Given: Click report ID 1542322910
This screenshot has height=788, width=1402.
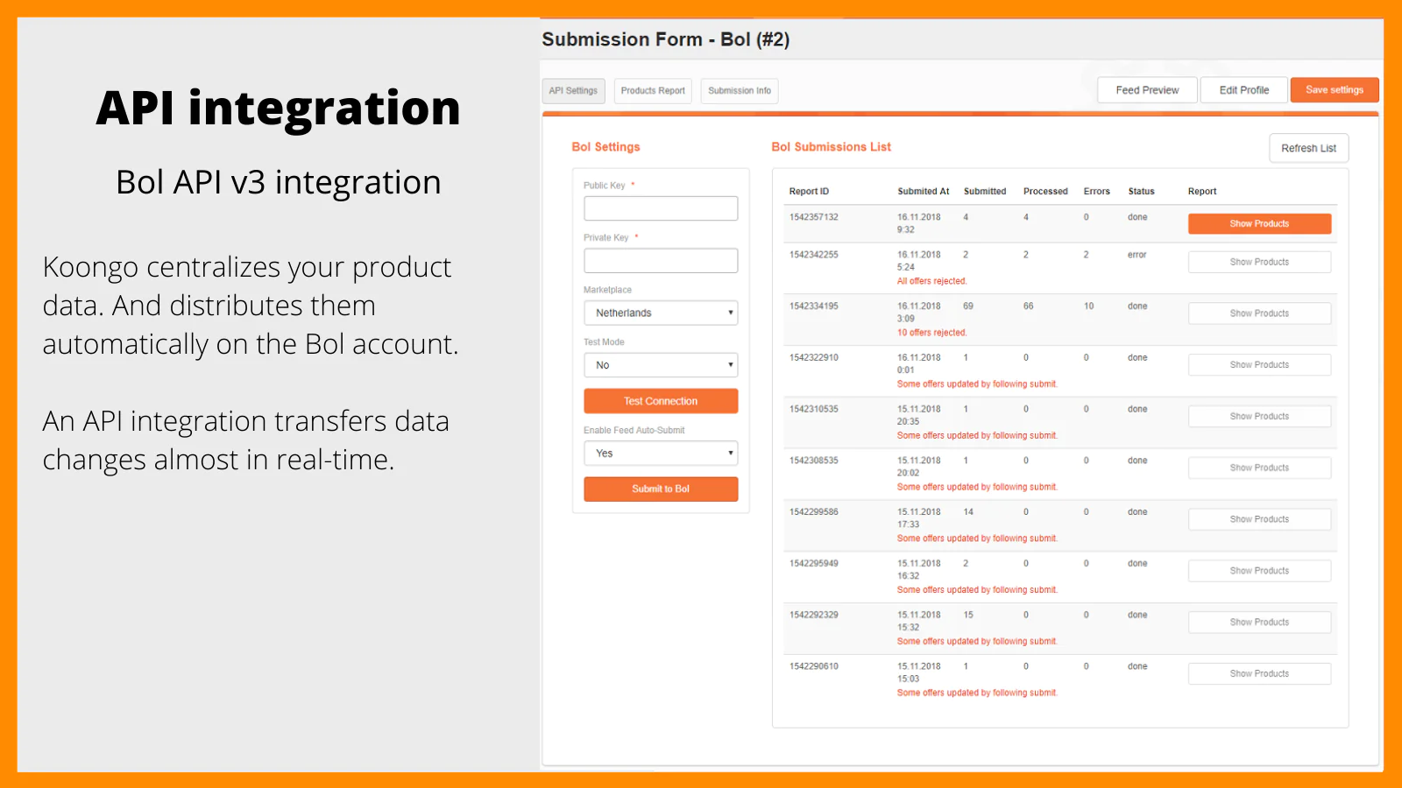Looking at the screenshot, I should coord(814,358).
